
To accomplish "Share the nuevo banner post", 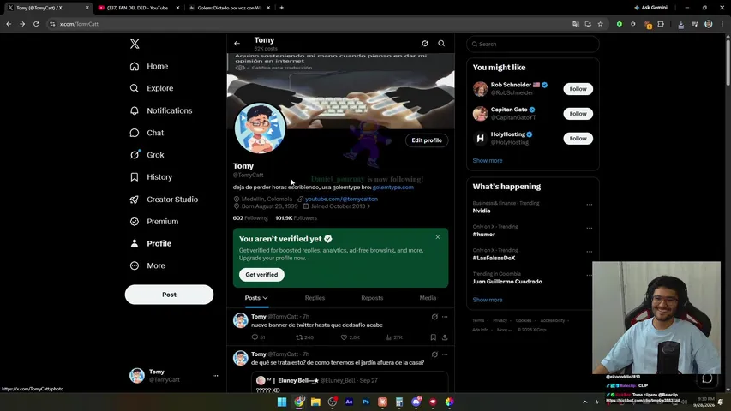I will 445,337.
